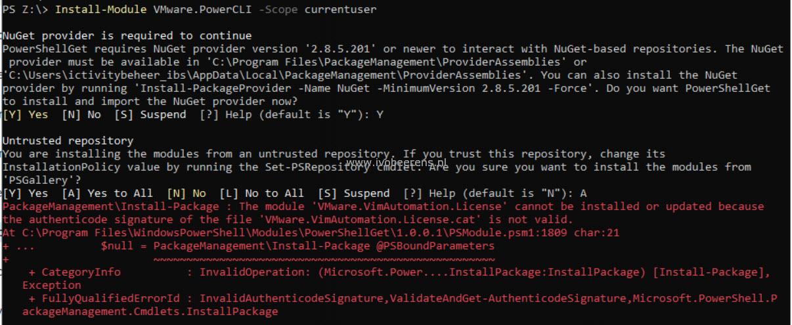Click the PS Z:\> prompt
This screenshot has width=792, height=325.
tap(26, 9)
